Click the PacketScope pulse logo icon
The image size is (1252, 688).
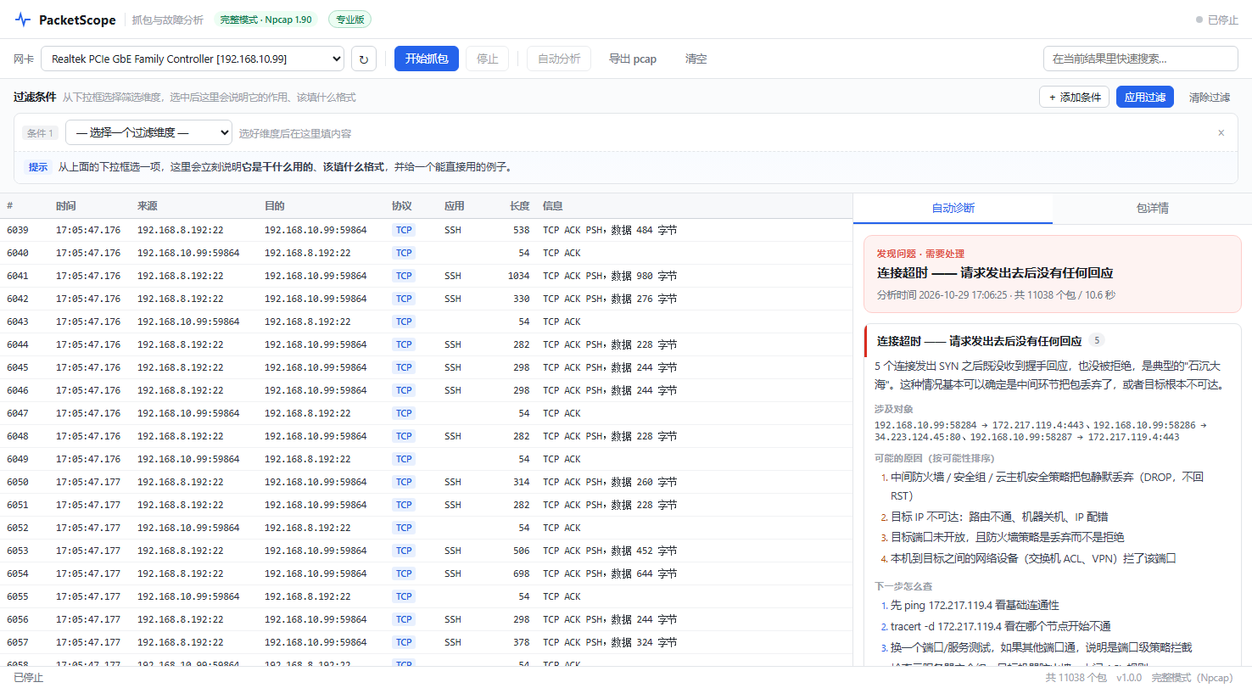pos(22,20)
